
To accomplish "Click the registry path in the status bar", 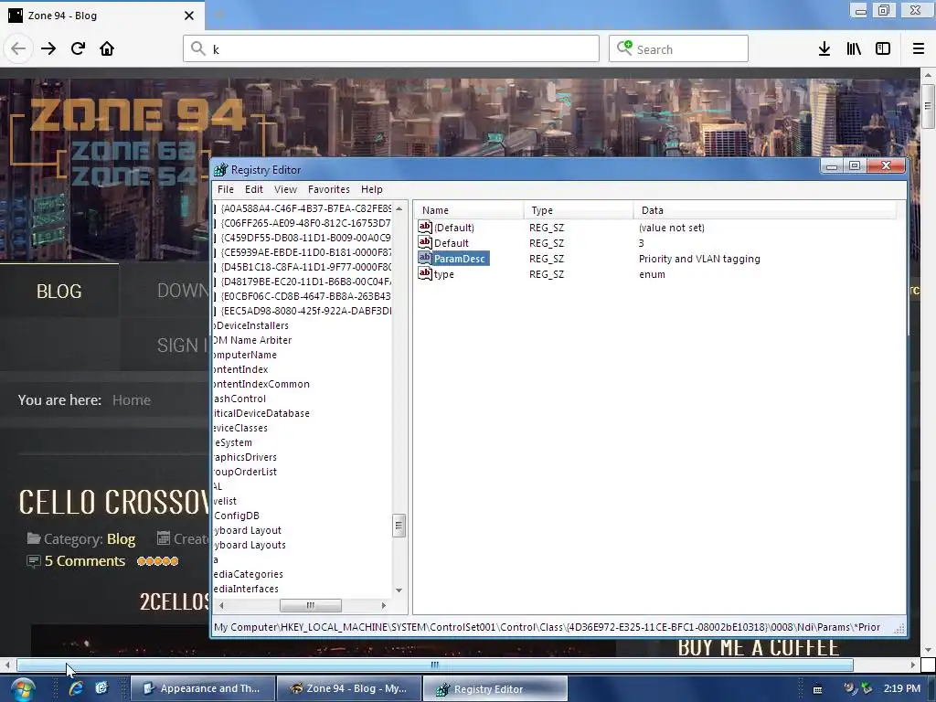I will pos(547,627).
